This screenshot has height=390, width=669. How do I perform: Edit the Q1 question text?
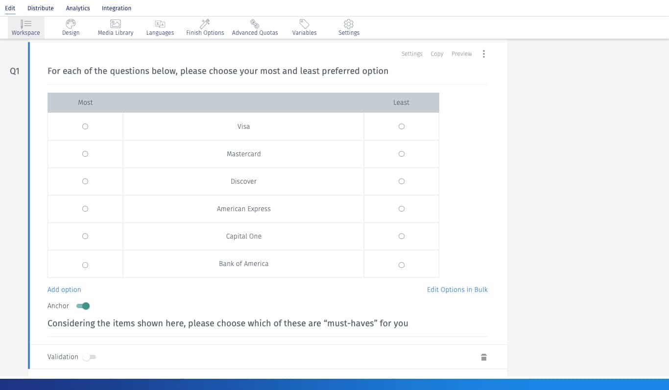[x=218, y=71]
